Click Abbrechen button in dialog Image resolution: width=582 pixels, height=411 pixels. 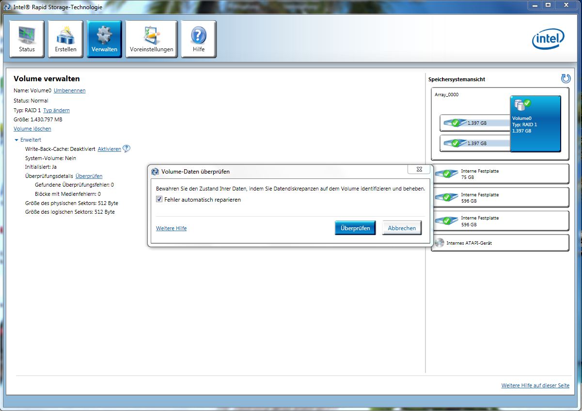(x=402, y=228)
